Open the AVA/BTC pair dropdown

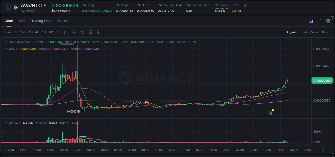44,5
